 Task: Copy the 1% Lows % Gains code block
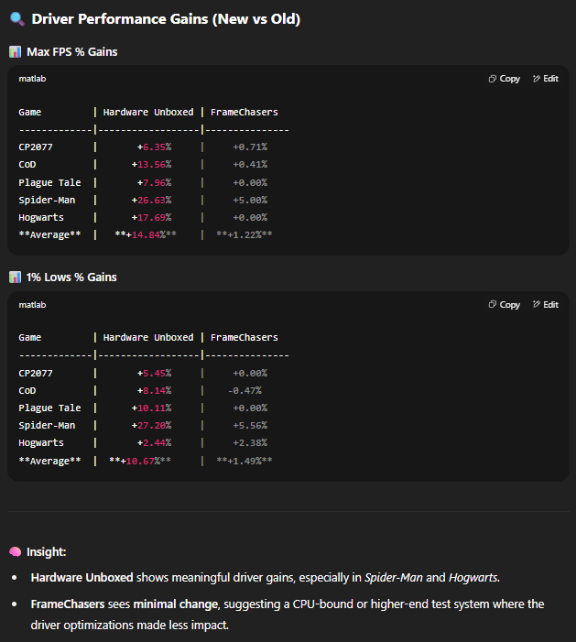[x=505, y=305]
